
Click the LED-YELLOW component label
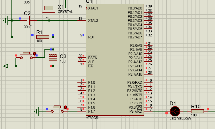point(180,119)
